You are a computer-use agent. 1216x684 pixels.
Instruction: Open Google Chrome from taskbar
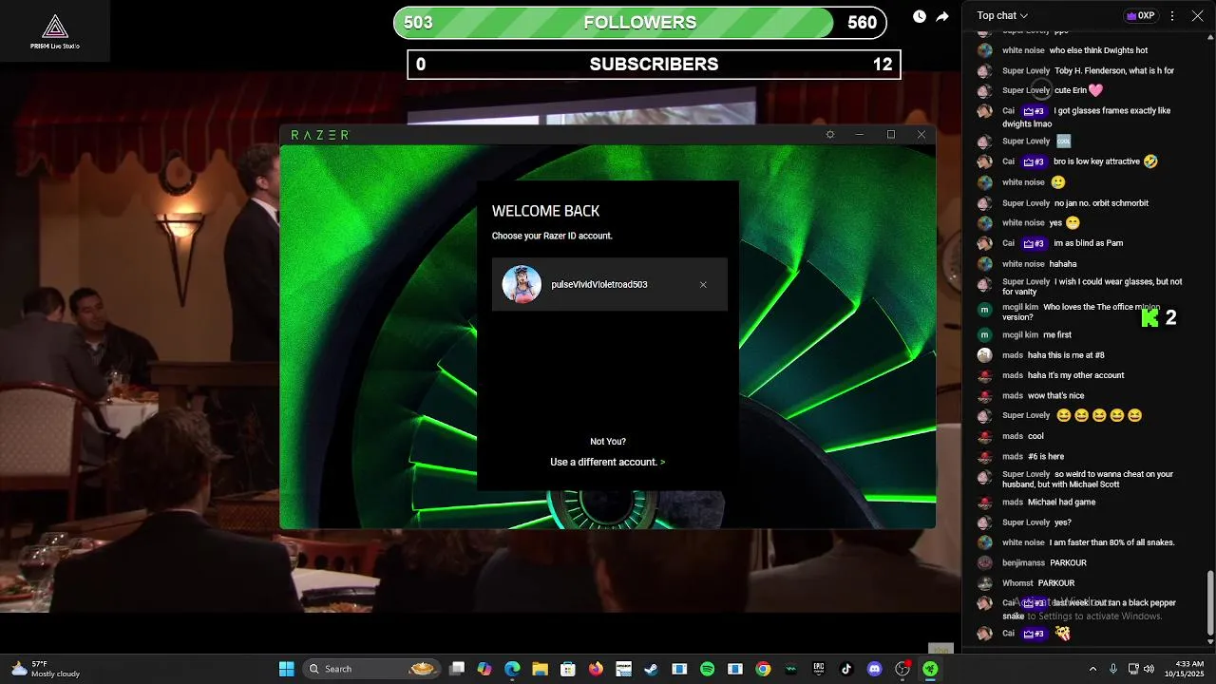763,669
